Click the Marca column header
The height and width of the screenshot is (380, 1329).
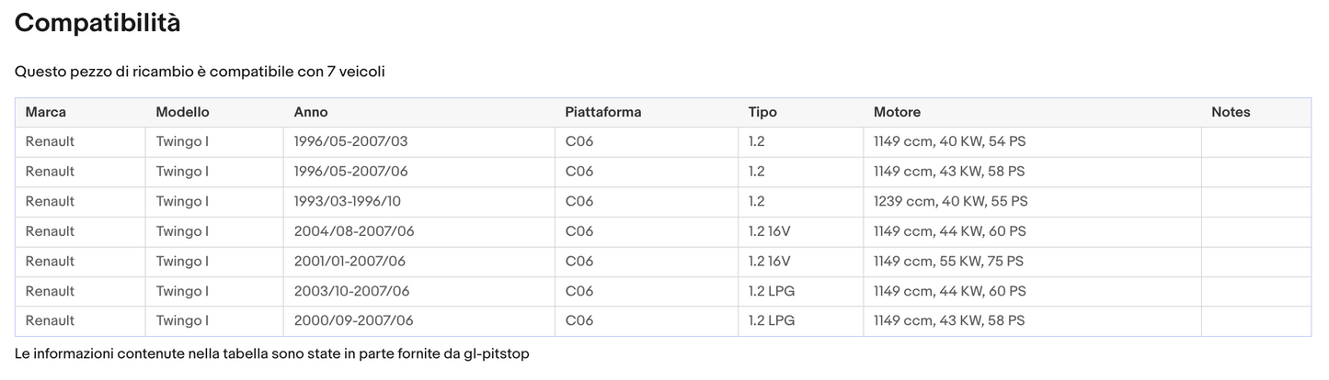click(x=46, y=112)
